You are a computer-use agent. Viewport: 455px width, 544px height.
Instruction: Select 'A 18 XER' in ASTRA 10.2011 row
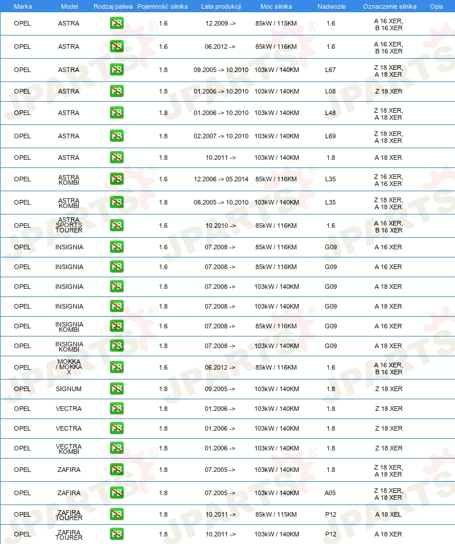(x=388, y=158)
